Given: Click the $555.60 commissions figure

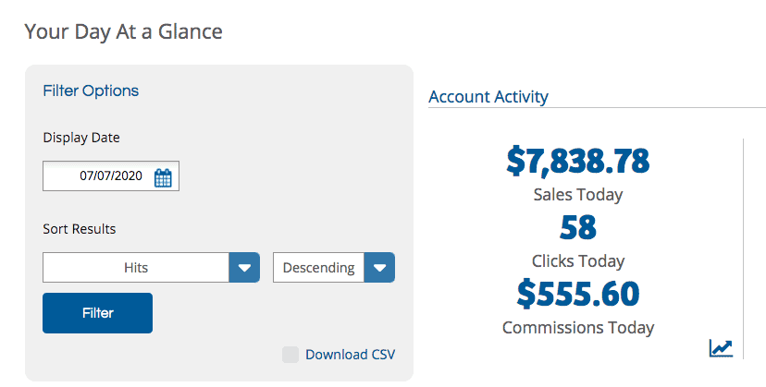Looking at the screenshot, I should point(577,294).
